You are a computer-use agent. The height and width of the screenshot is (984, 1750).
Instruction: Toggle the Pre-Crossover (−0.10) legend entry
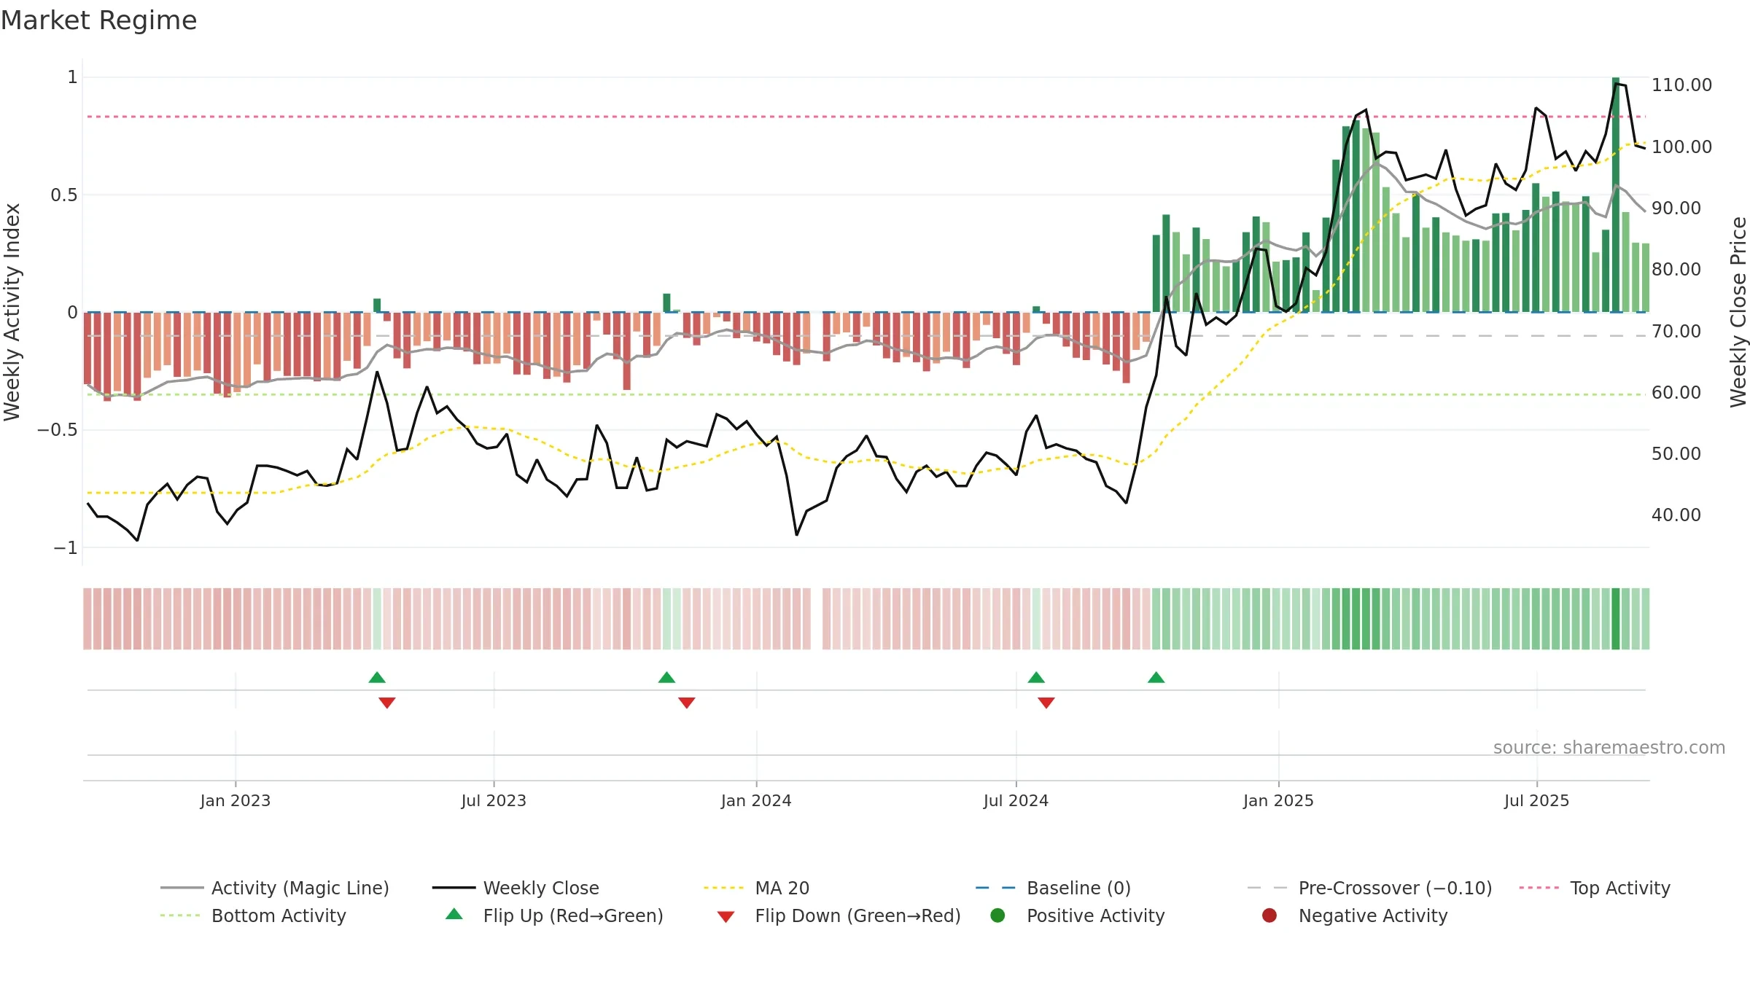pos(1369,888)
